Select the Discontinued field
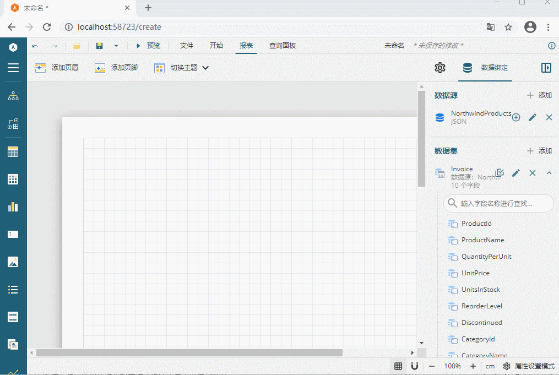559x375 pixels. click(x=482, y=323)
